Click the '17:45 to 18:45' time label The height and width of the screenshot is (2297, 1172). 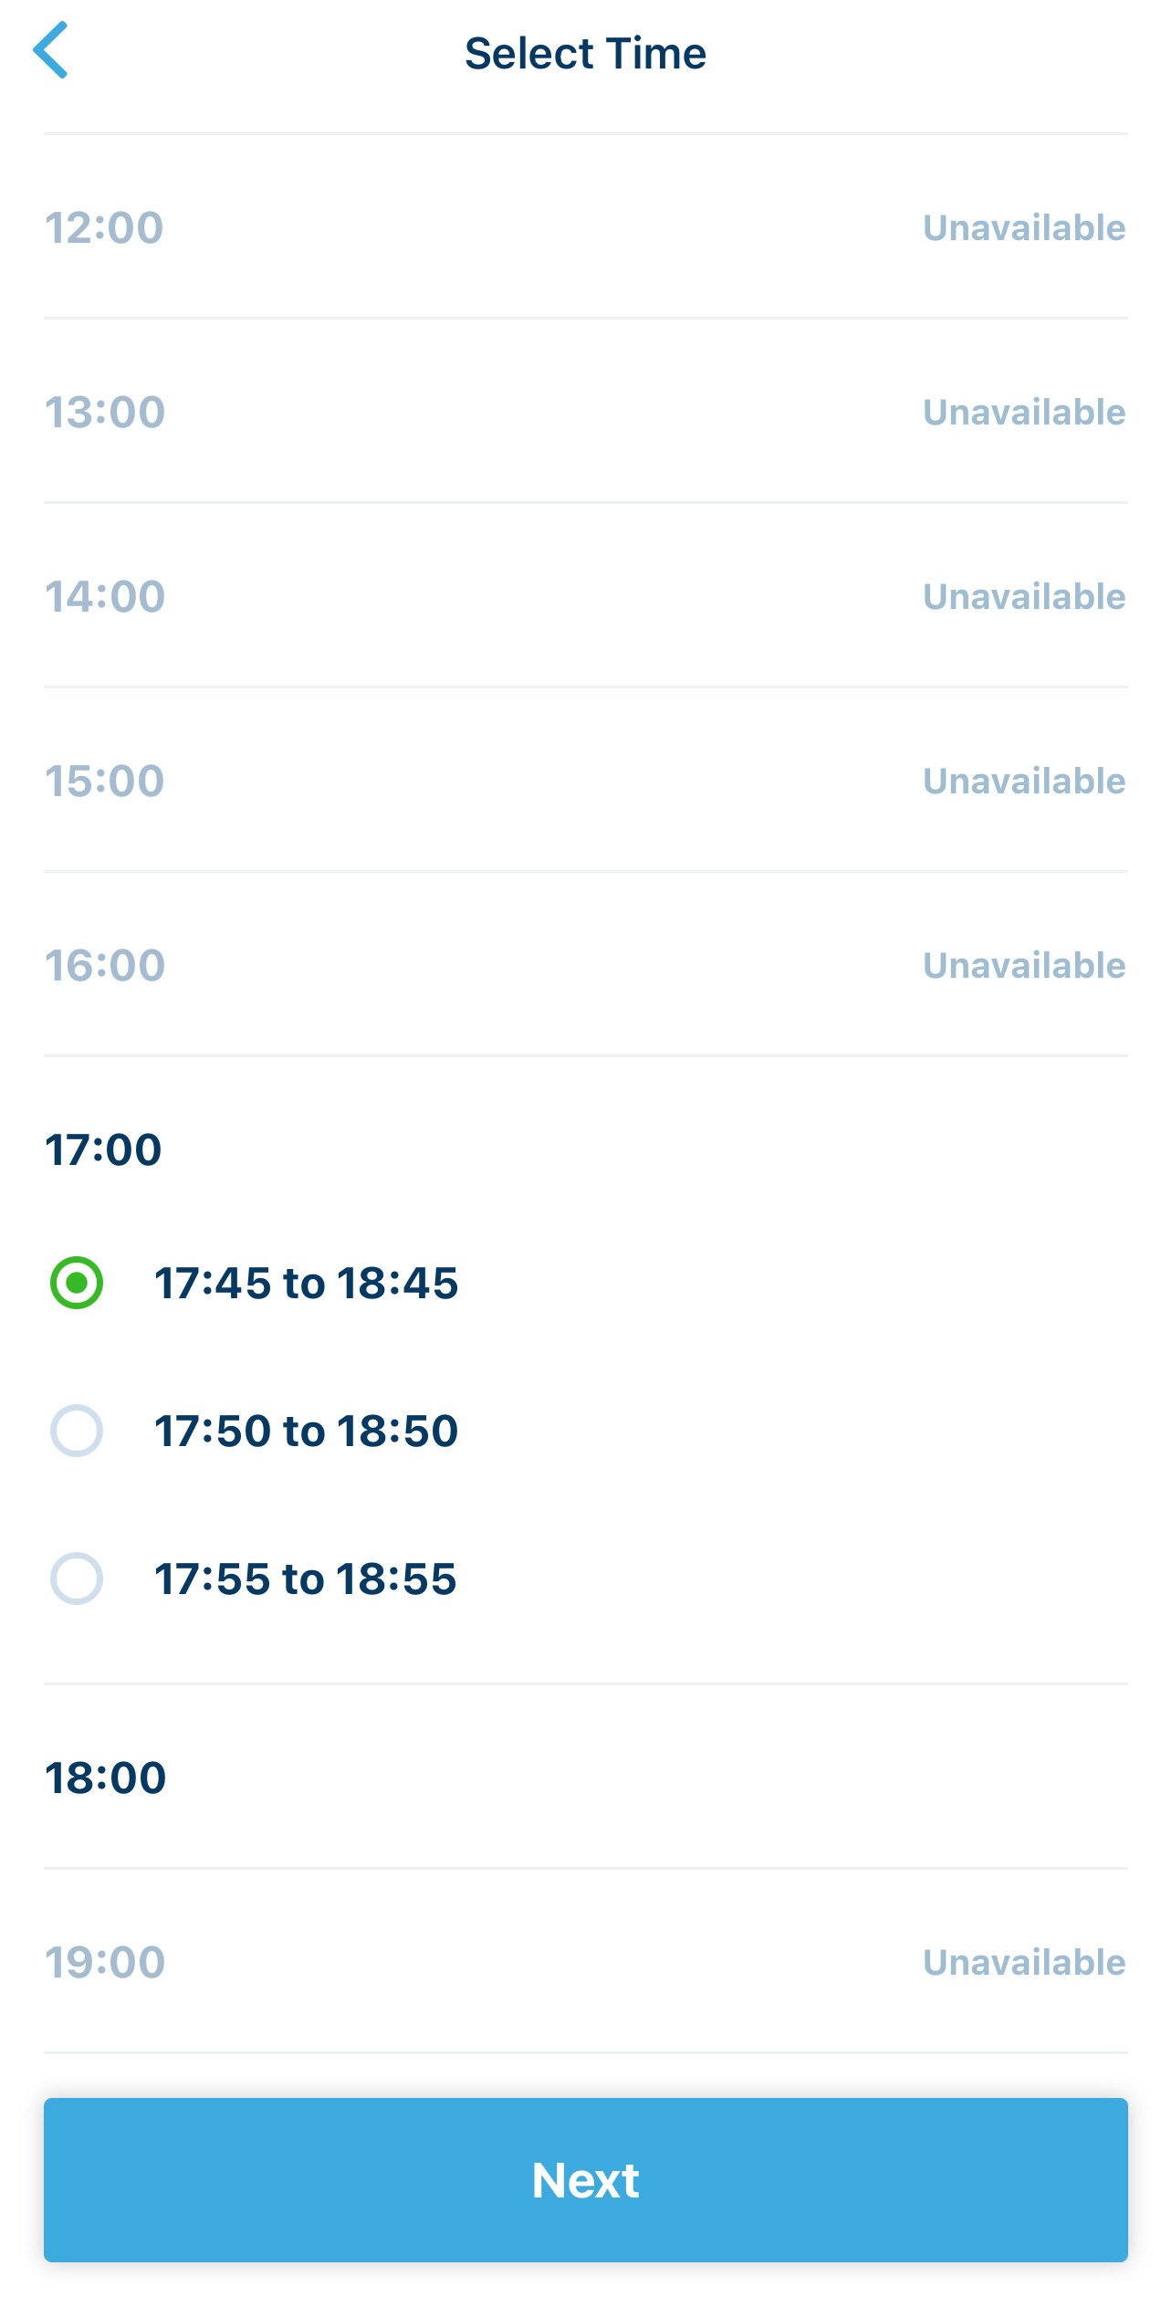tap(306, 1283)
